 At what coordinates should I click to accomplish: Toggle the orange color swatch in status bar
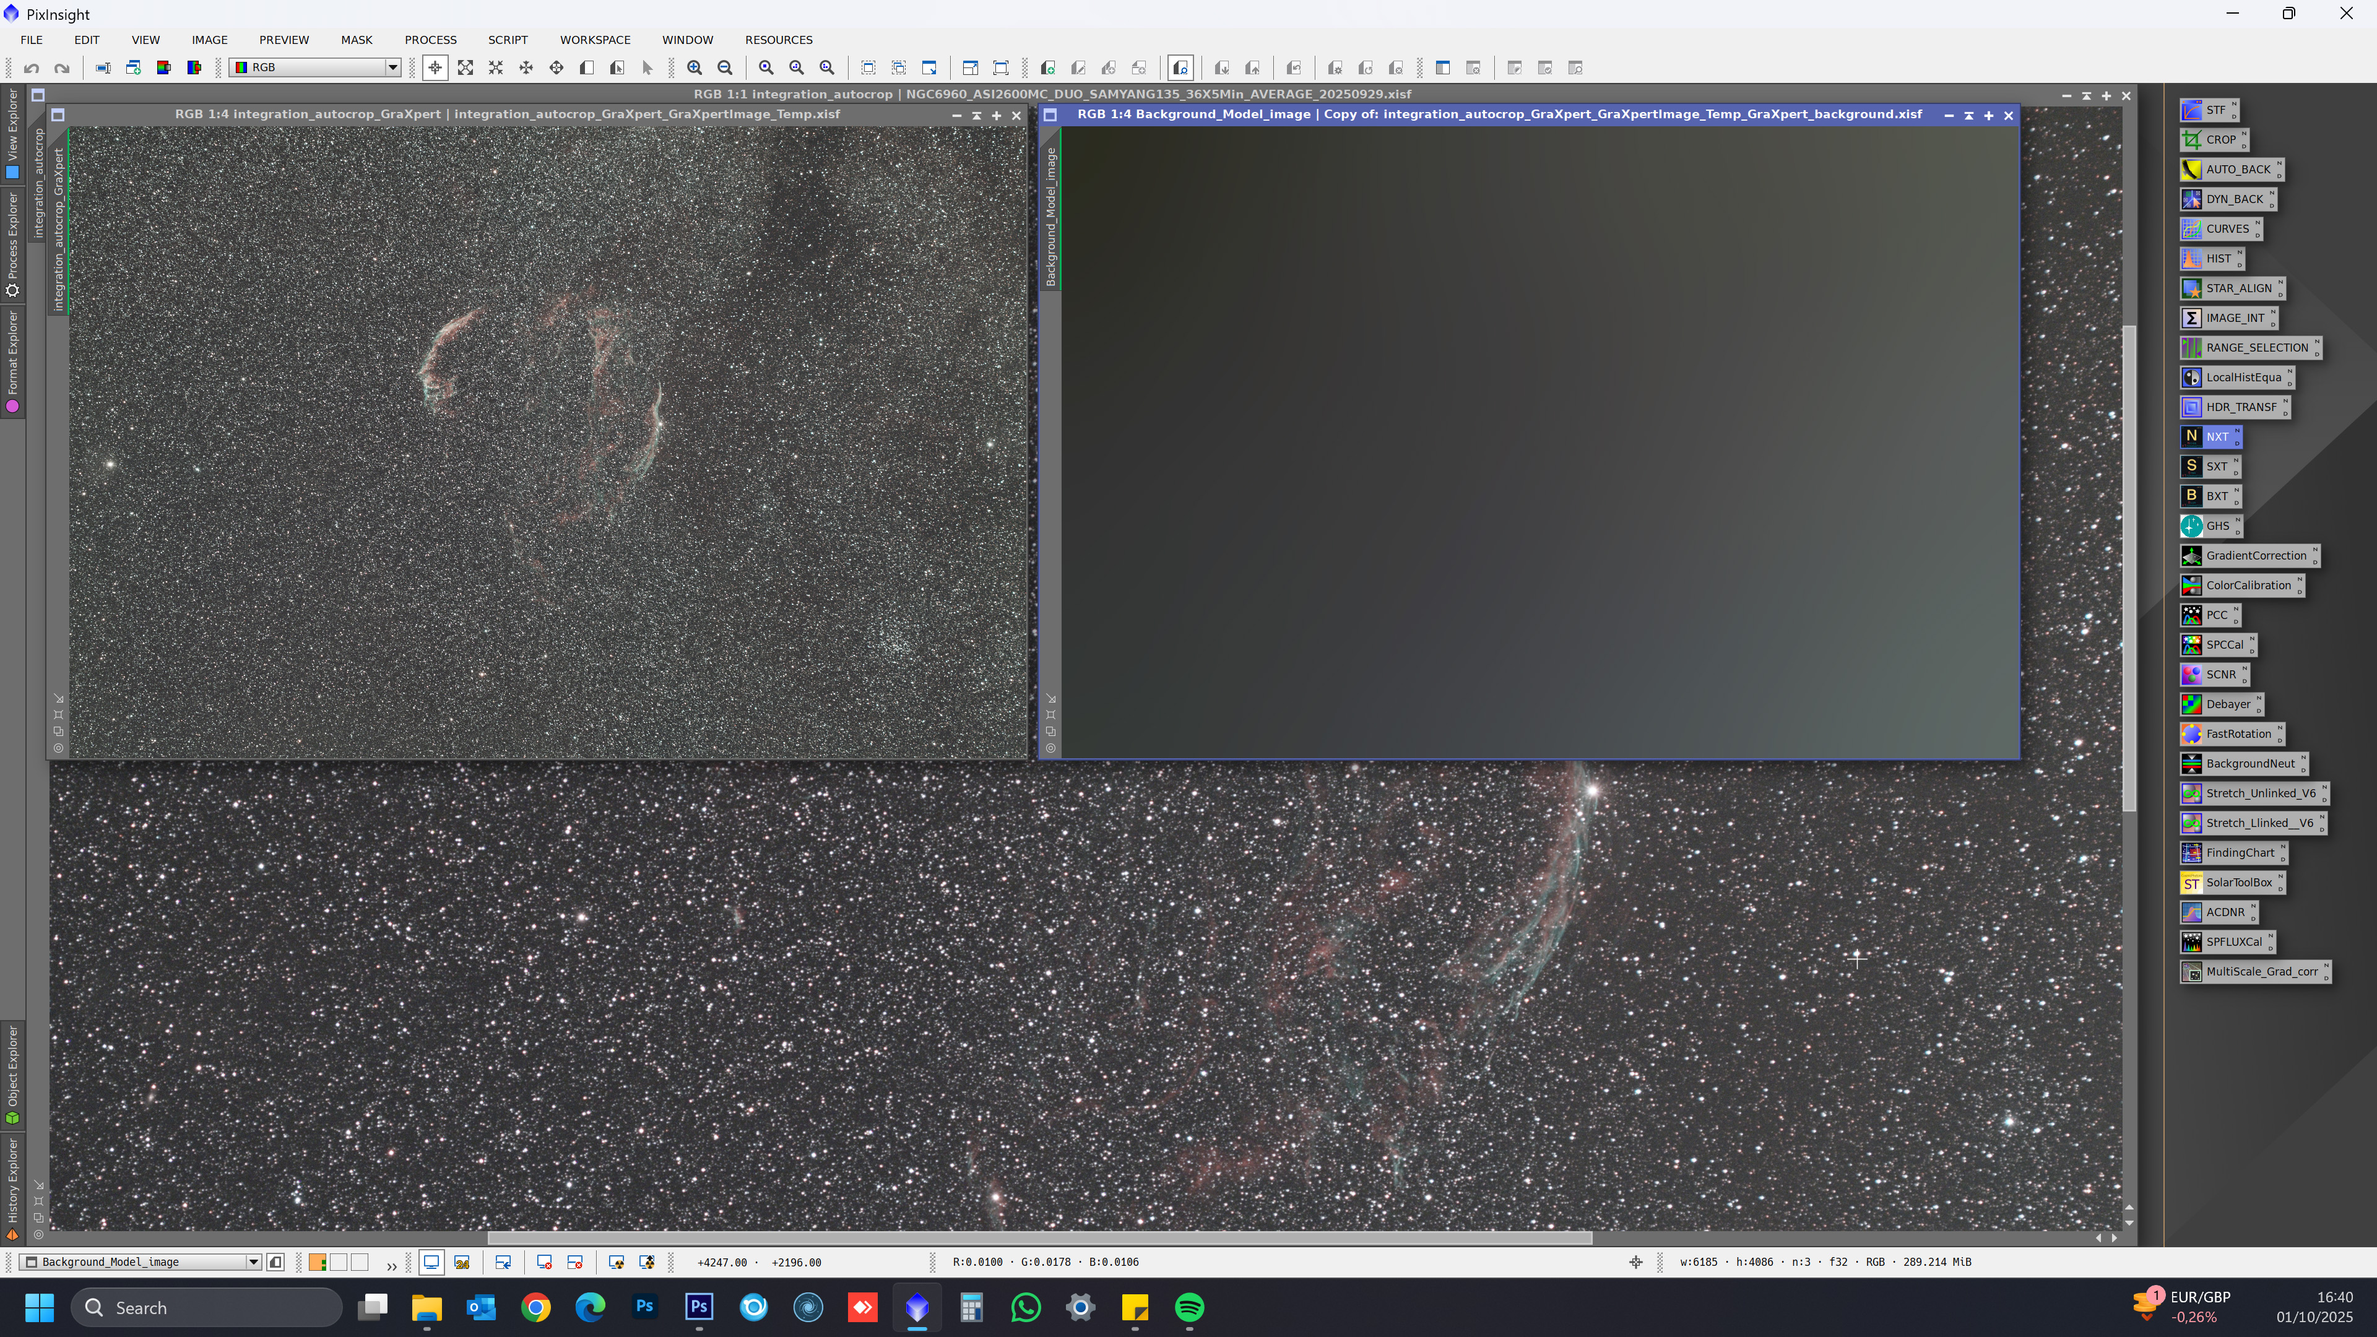[316, 1261]
